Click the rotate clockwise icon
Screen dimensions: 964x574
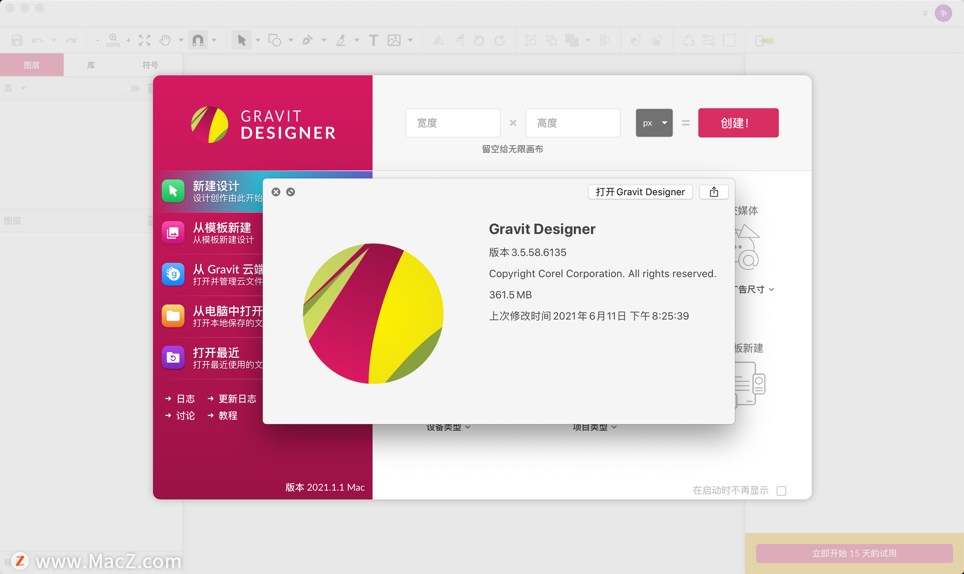click(x=500, y=40)
